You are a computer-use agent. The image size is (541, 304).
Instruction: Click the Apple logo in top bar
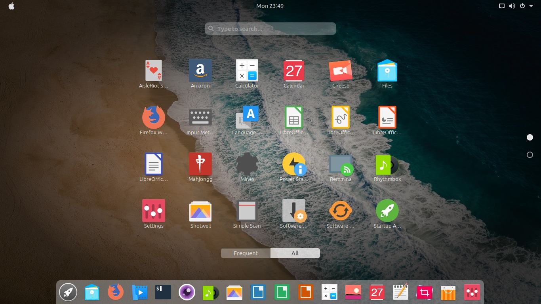coord(11,6)
